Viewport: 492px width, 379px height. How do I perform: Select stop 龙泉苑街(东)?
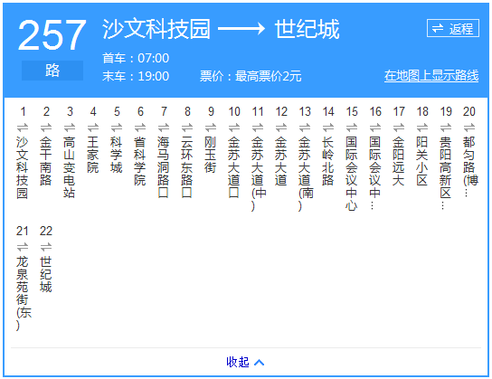pos(24,293)
